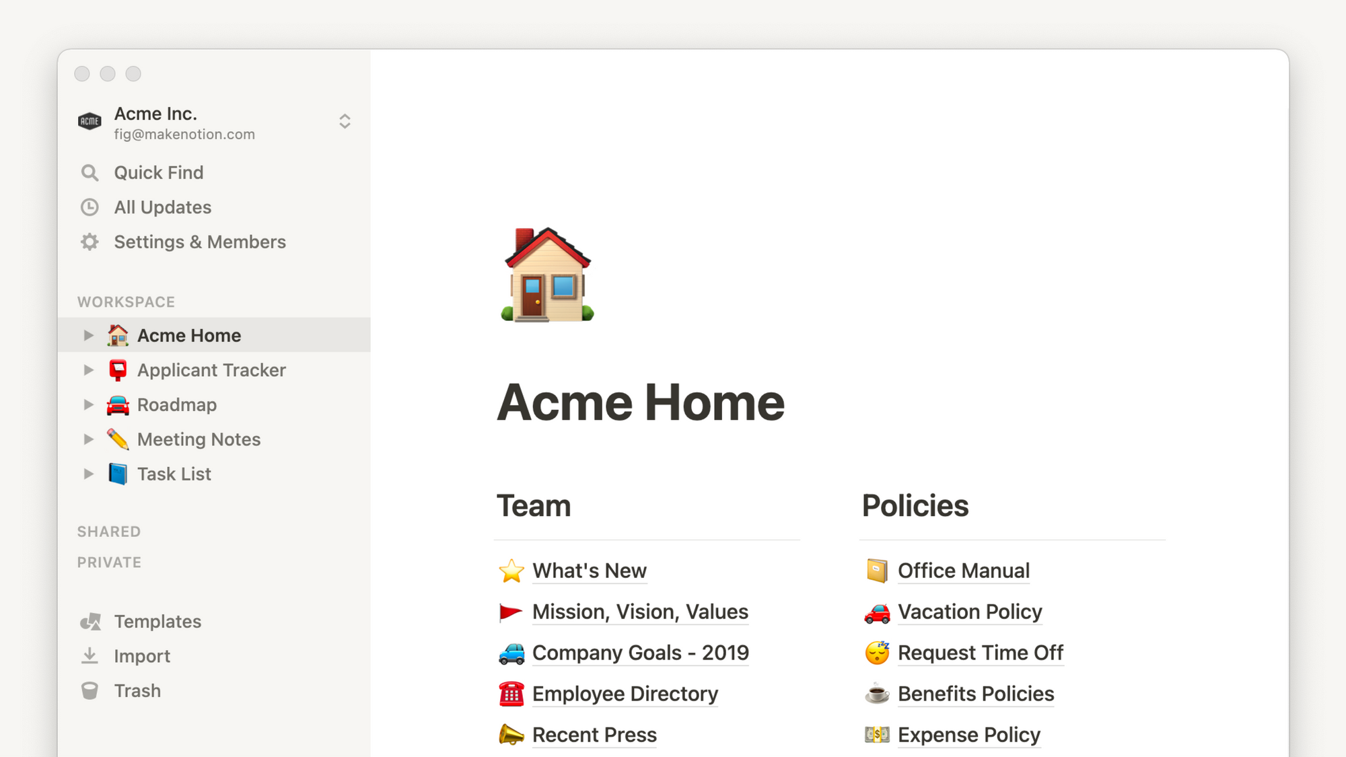
Task: Select the Acme Home workspace item
Action: (190, 334)
